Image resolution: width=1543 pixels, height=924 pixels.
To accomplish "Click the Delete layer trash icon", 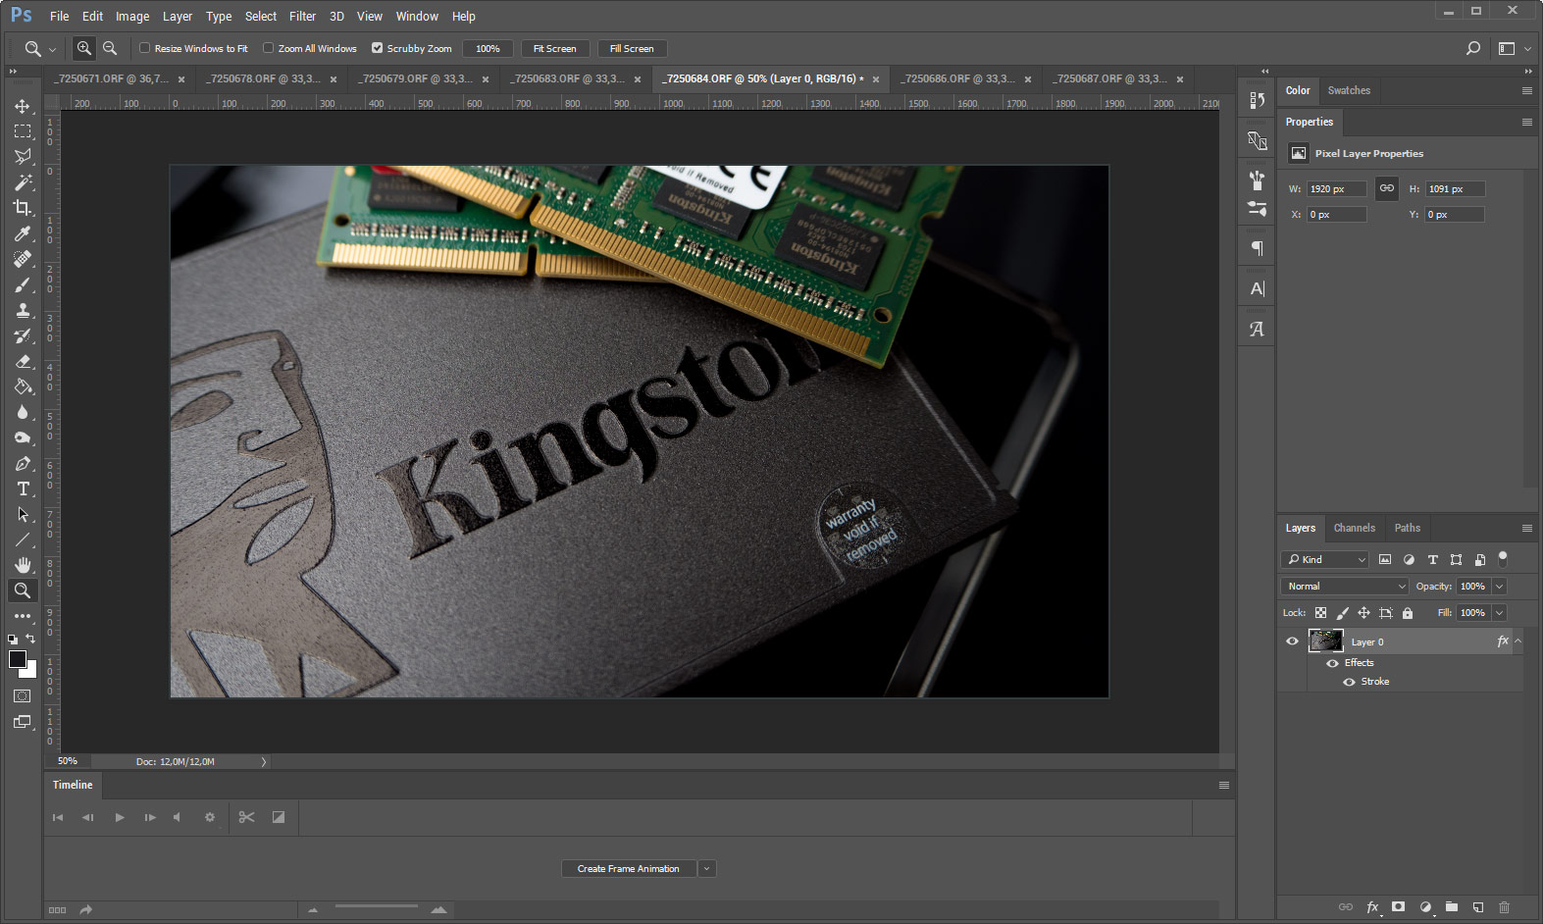I will [x=1504, y=907].
